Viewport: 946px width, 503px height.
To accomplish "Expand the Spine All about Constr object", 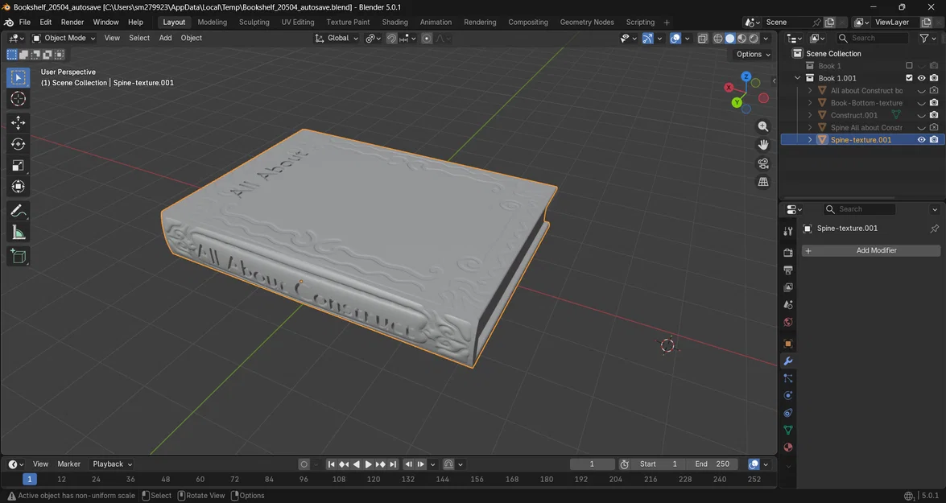I will (x=810, y=127).
